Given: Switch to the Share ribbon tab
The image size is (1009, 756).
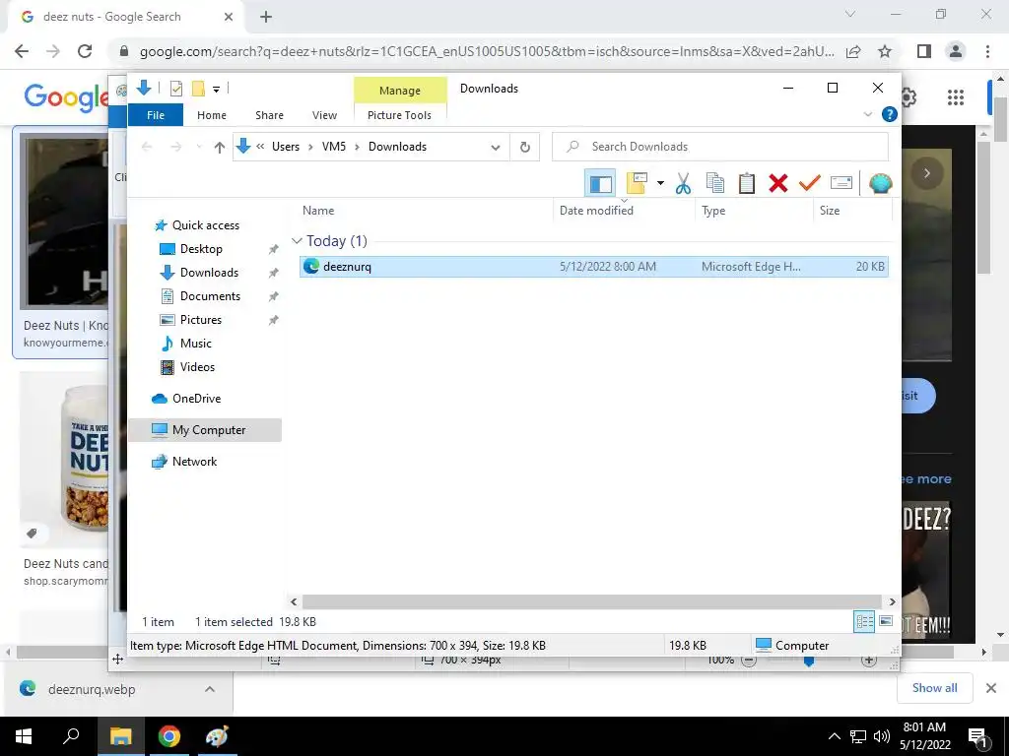Looking at the screenshot, I should (269, 115).
